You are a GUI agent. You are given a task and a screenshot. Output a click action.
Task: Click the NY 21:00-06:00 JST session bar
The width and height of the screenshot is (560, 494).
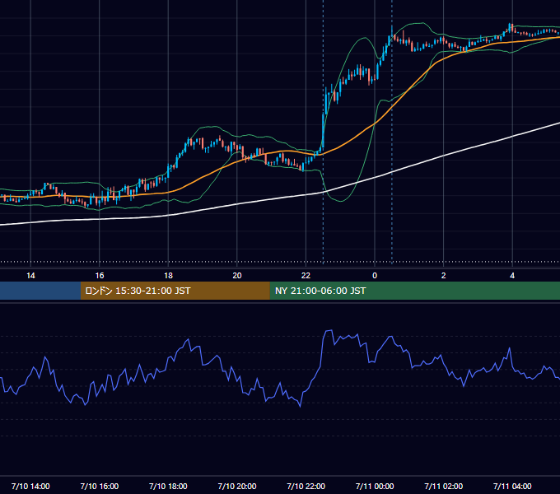coord(414,291)
